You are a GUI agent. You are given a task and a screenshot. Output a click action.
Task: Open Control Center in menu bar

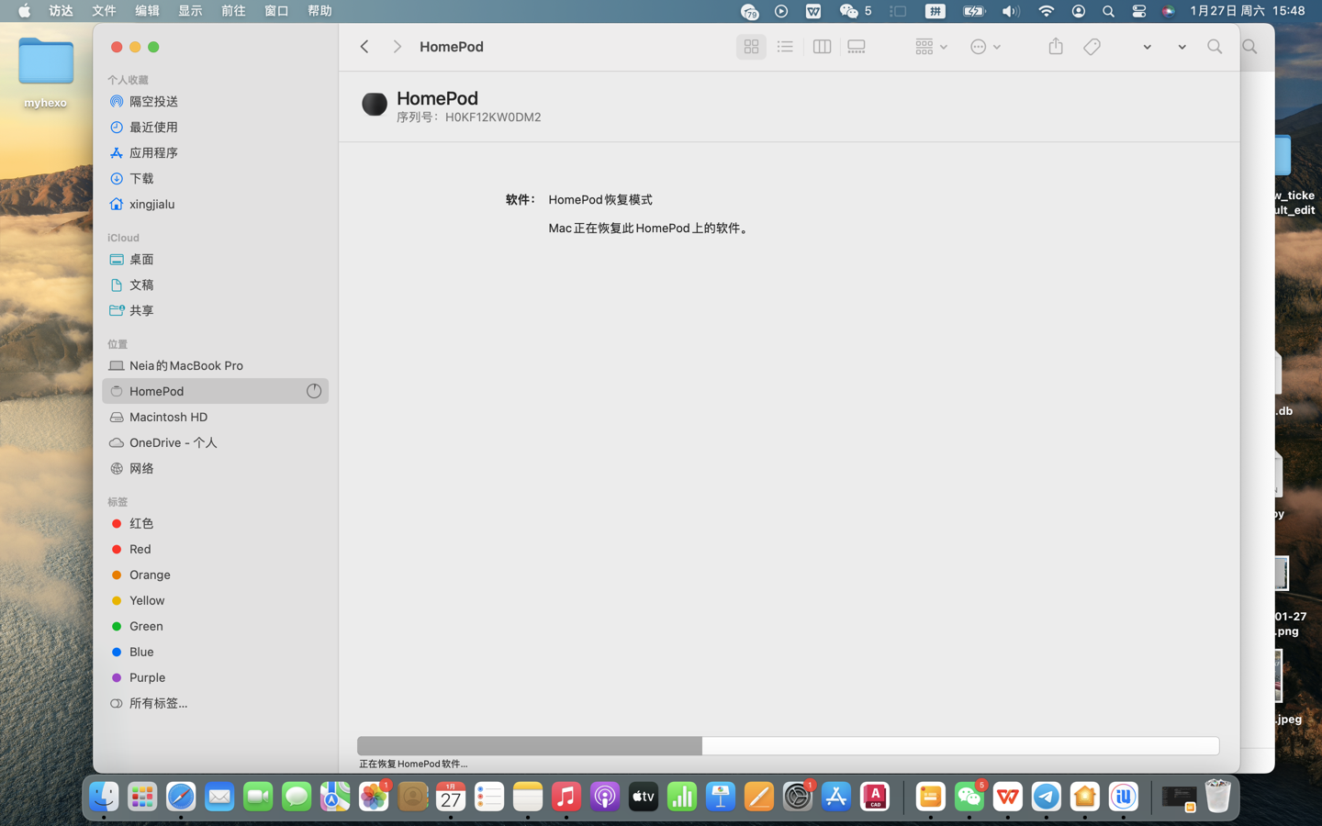pyautogui.click(x=1138, y=11)
